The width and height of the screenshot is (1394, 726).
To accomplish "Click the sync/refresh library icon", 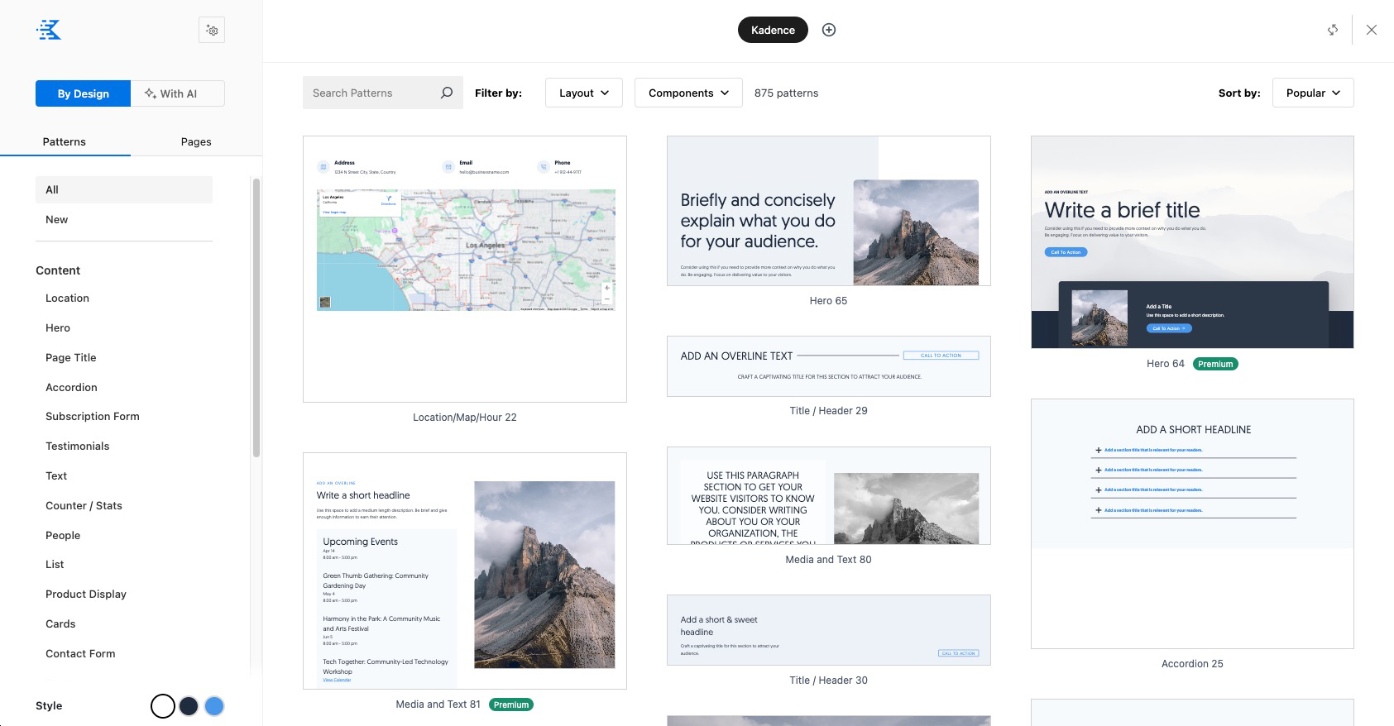I will (x=1333, y=30).
